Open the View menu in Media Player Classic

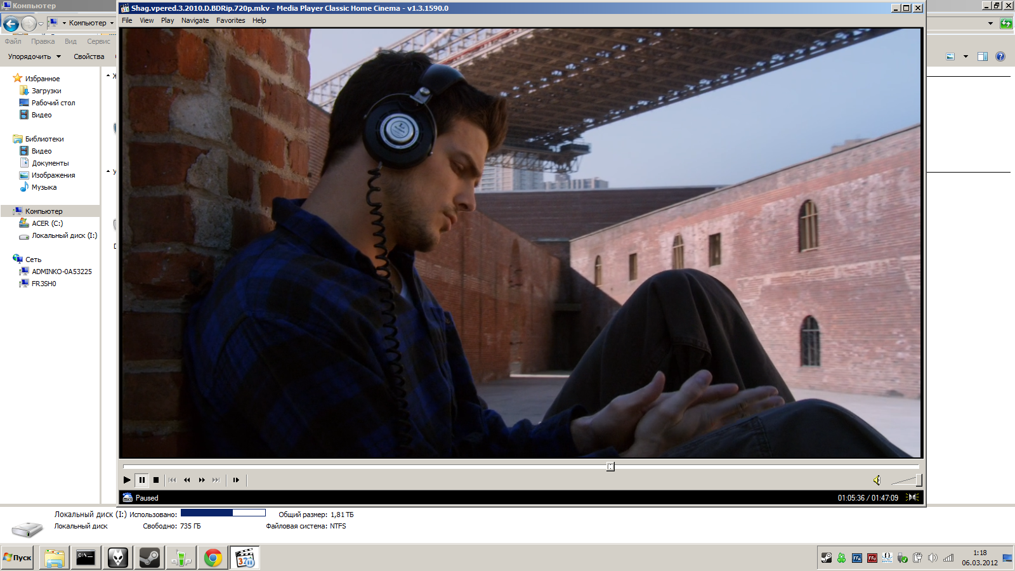(x=147, y=20)
